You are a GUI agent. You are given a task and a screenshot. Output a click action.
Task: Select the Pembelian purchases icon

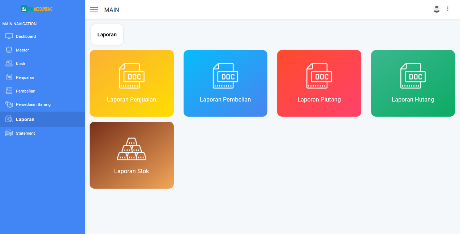pyautogui.click(x=9, y=91)
